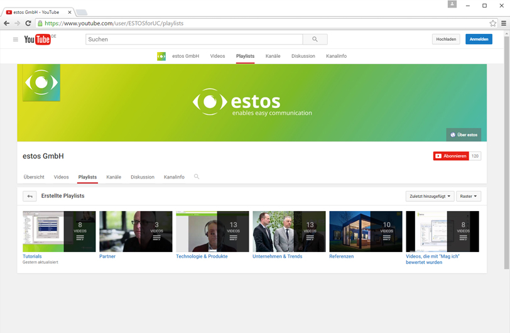Switch to the lower Kanäle tab
This screenshot has width=510, height=333.
point(114,177)
